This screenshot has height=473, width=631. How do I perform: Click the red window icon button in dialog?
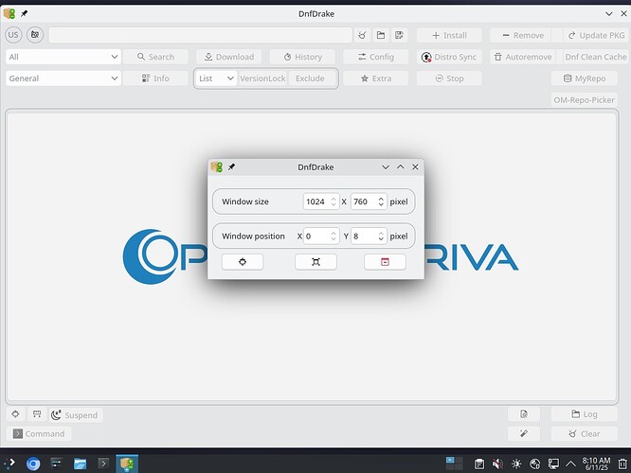pyautogui.click(x=385, y=262)
